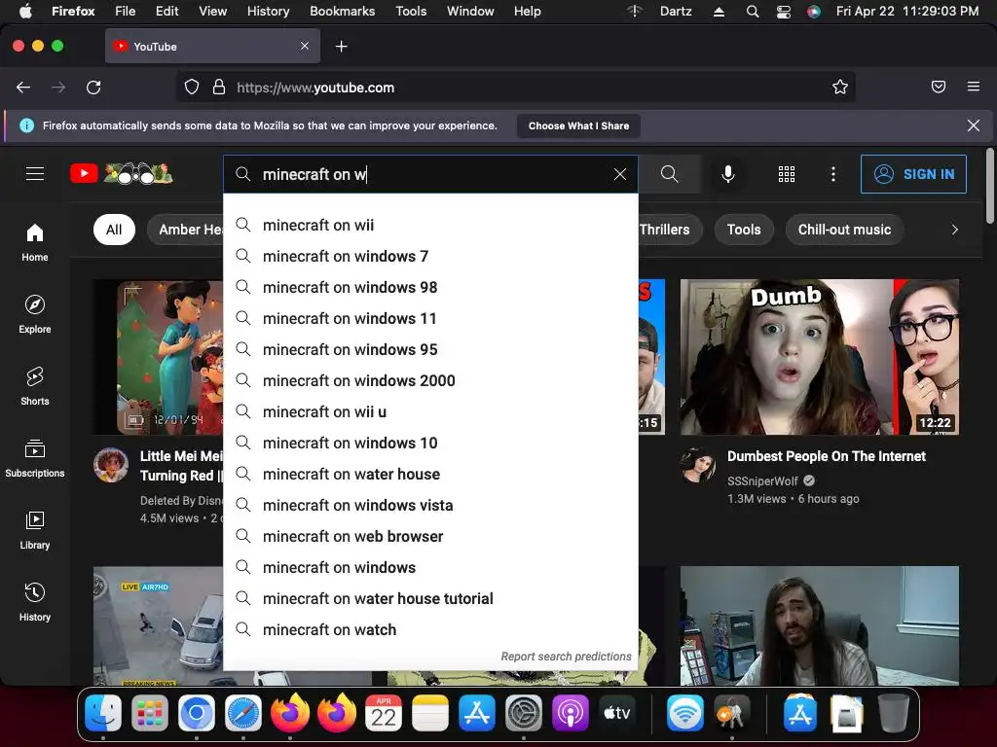Click the magnifier search button
This screenshot has height=747, width=997.
[x=670, y=174]
